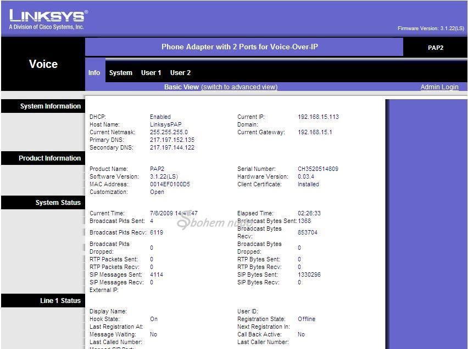Select the System Status section header

click(58, 203)
